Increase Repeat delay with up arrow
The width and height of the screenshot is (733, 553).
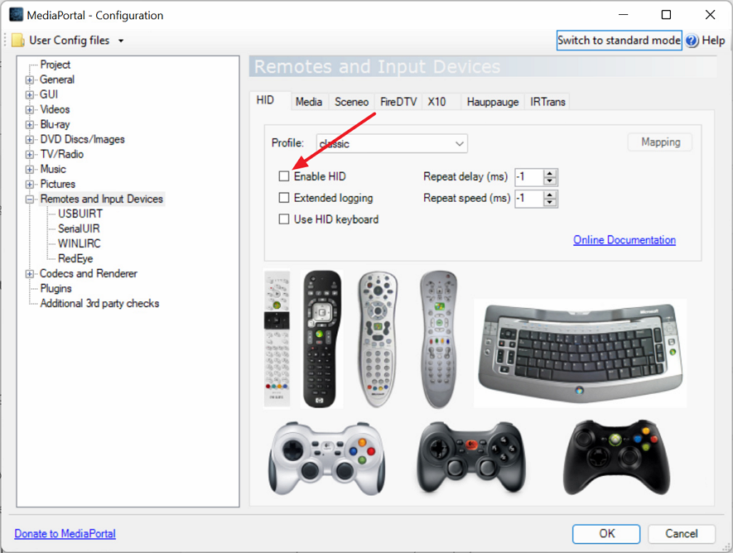[x=550, y=173]
